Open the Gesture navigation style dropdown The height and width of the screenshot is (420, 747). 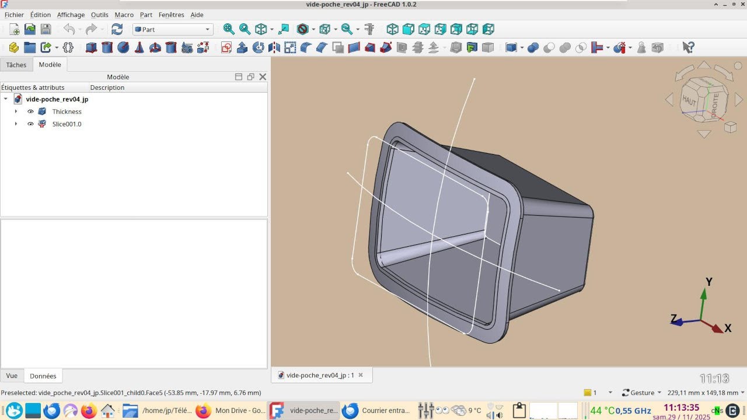coord(642,393)
